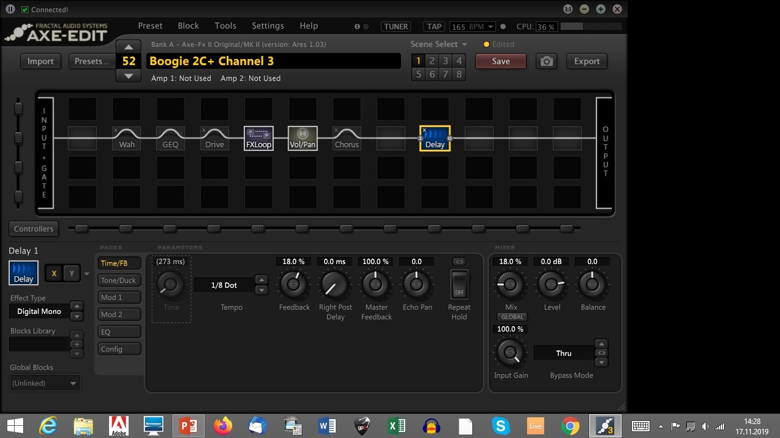This screenshot has height=438, width=780.
Task: Click the Windows Start button
Action: 15,426
